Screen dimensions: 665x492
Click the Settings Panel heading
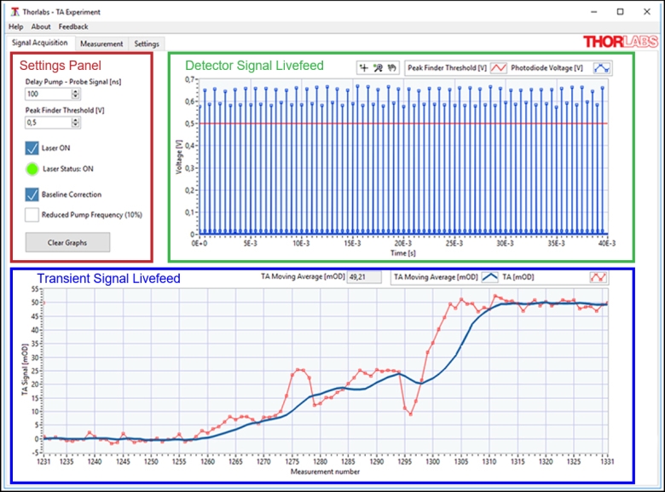(x=61, y=66)
